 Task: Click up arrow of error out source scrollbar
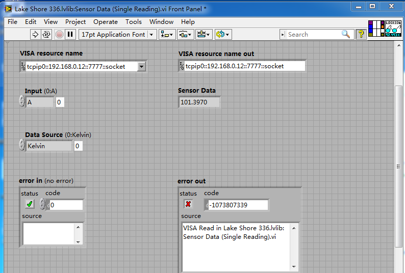pyautogui.click(x=294, y=228)
